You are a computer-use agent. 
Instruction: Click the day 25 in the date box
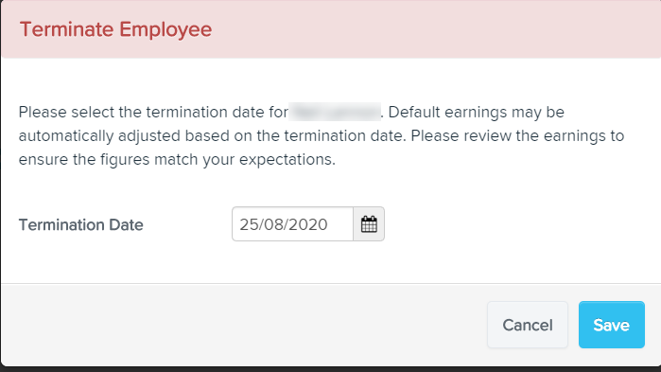[249, 224]
